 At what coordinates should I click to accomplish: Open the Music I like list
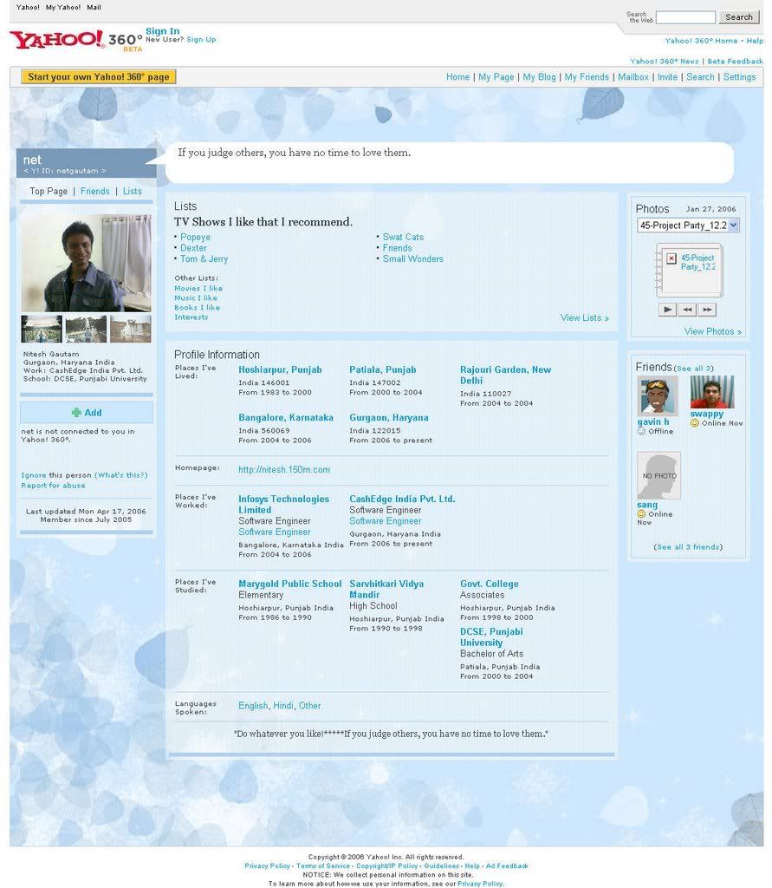click(196, 298)
